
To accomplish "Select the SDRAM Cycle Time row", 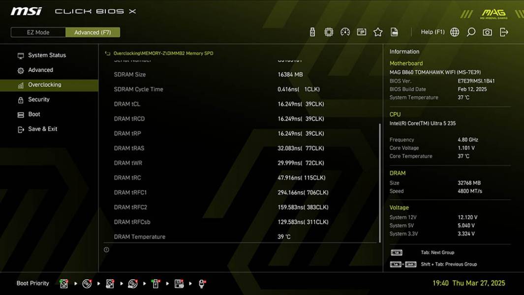I will click(241, 89).
